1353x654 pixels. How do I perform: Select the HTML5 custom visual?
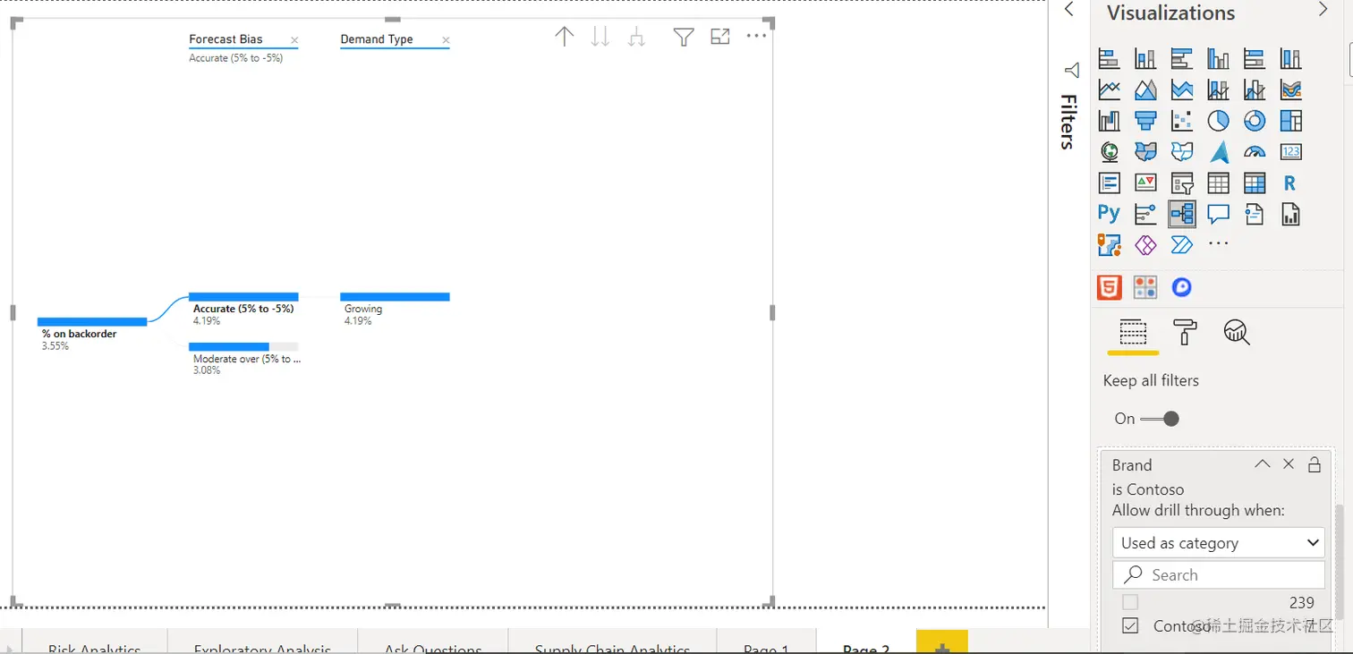1110,287
